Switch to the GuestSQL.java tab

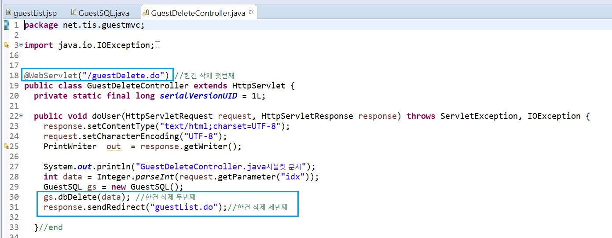click(104, 13)
